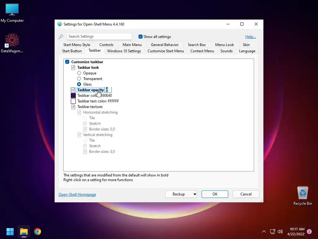Select the Taskbar tab
The height and width of the screenshot is (239, 318).
(x=94, y=50)
